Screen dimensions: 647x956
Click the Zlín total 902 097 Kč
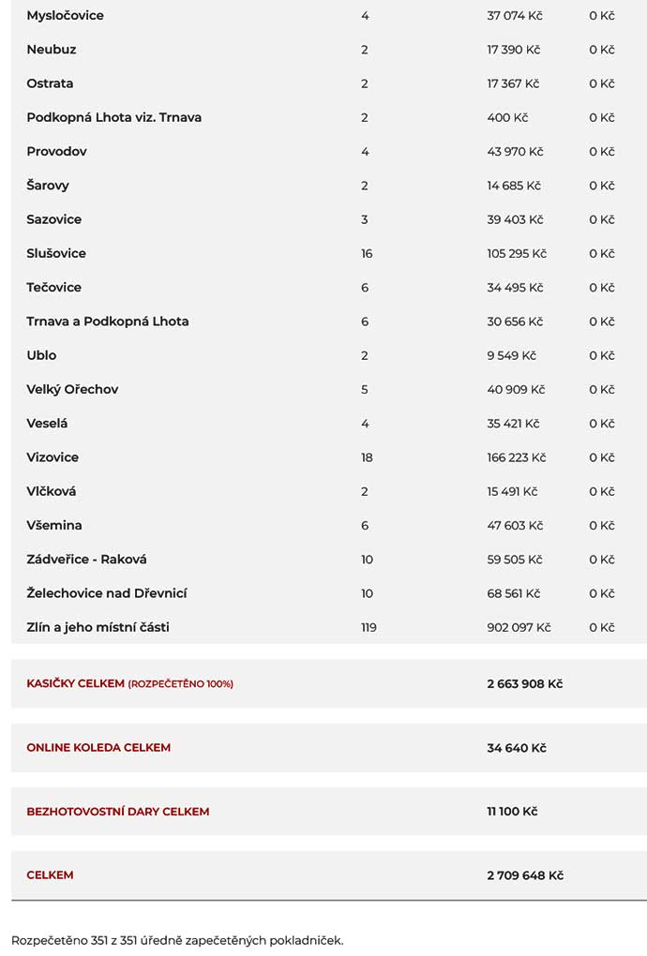(x=519, y=627)
